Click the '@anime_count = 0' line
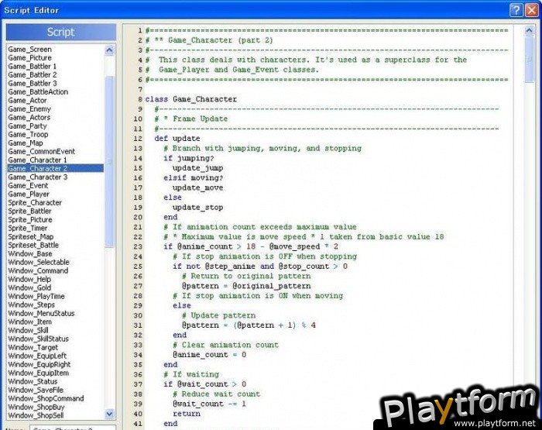 [210, 355]
